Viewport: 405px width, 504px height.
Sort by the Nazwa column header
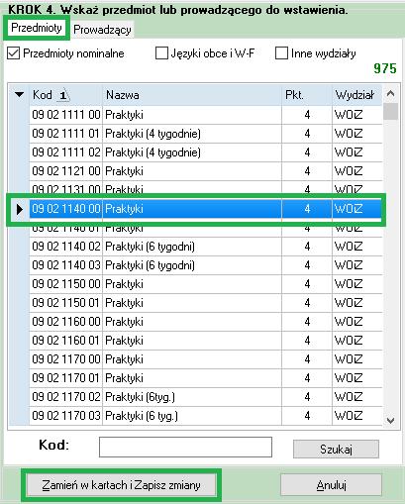click(x=192, y=95)
